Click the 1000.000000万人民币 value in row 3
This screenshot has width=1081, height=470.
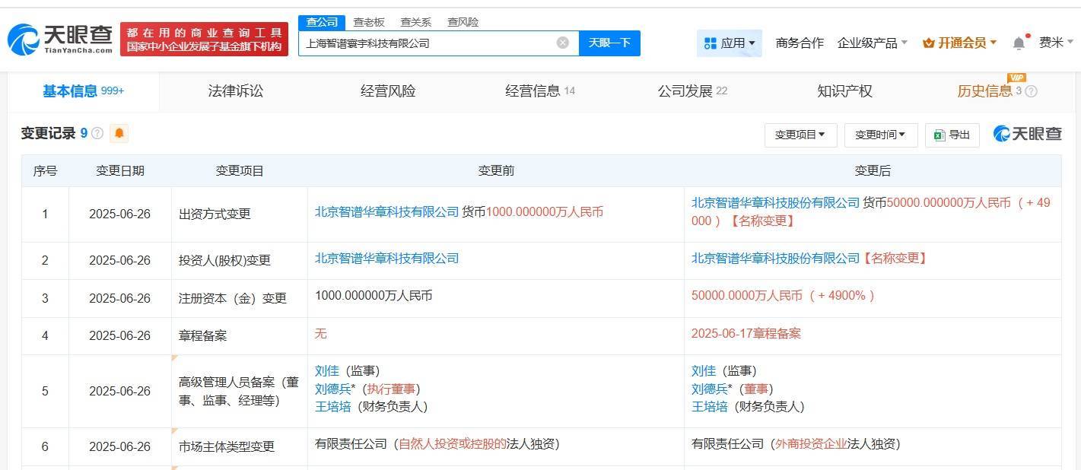[374, 296]
